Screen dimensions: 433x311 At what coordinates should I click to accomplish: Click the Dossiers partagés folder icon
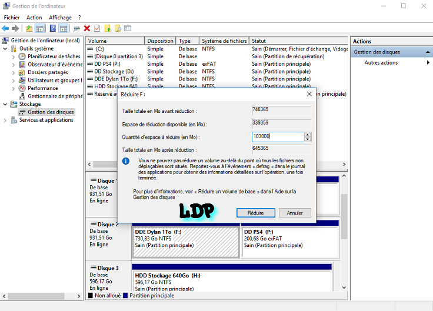22,72
